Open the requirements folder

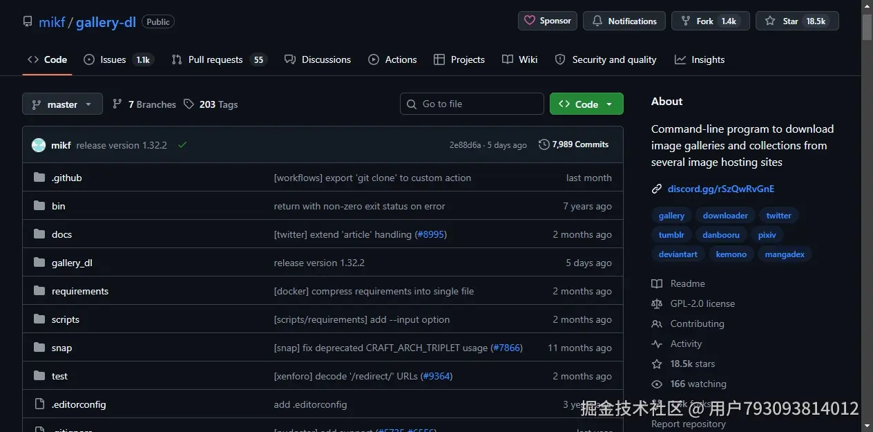click(80, 291)
